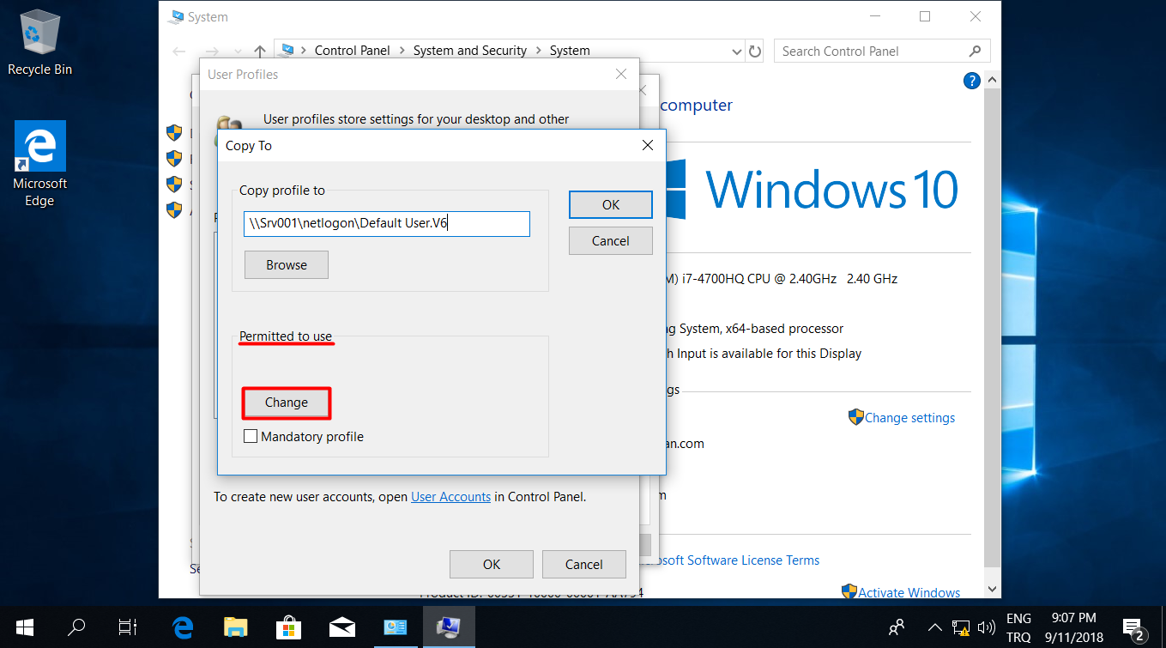Close the Copy To dialog
The image size is (1166, 648).
tap(648, 145)
